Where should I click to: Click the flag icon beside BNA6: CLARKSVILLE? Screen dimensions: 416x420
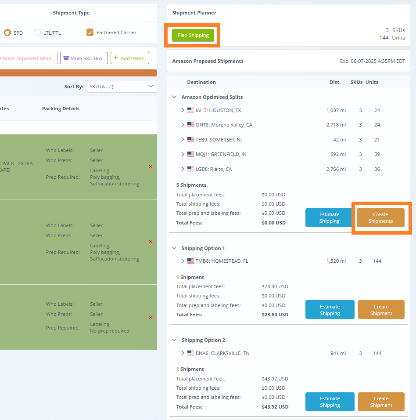point(190,353)
